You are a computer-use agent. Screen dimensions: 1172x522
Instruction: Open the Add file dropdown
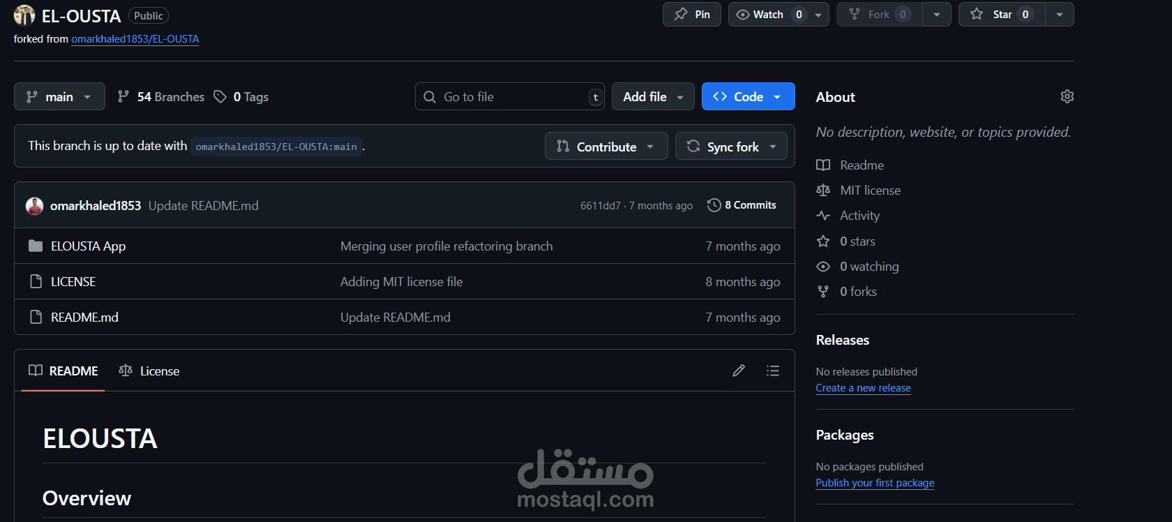(653, 96)
